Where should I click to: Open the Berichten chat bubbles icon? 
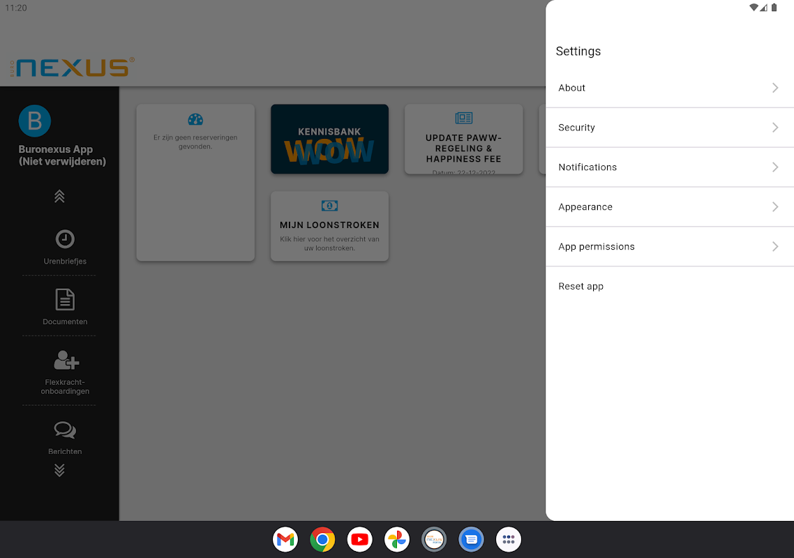[65, 430]
